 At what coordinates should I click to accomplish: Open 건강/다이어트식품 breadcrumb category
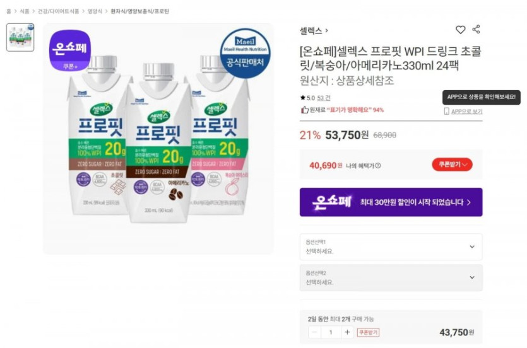coord(59,11)
